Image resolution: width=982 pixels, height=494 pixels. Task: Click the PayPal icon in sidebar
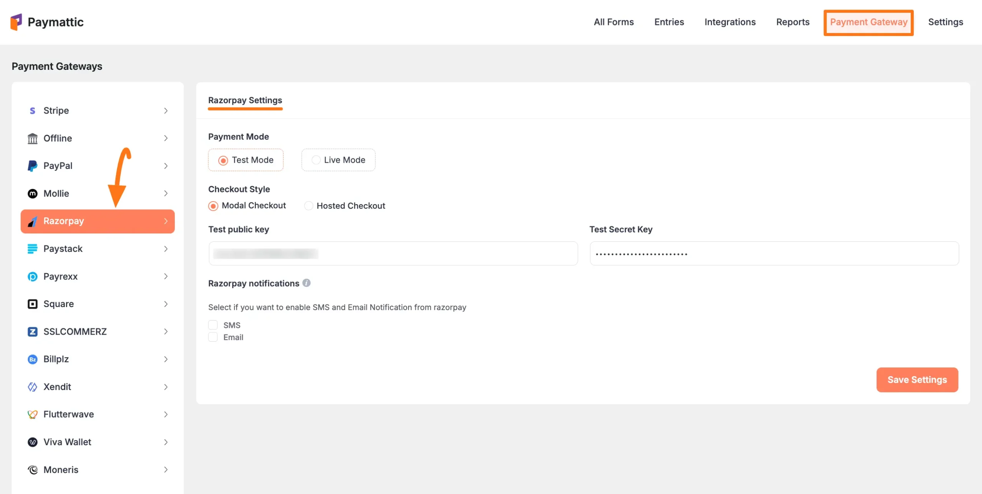(x=32, y=165)
